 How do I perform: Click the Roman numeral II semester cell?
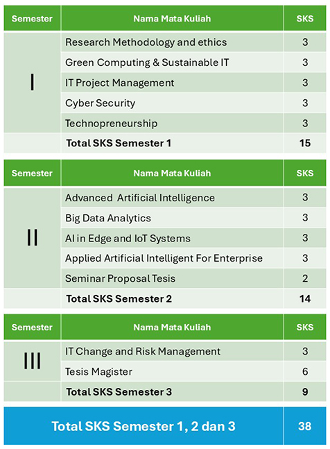point(33,237)
